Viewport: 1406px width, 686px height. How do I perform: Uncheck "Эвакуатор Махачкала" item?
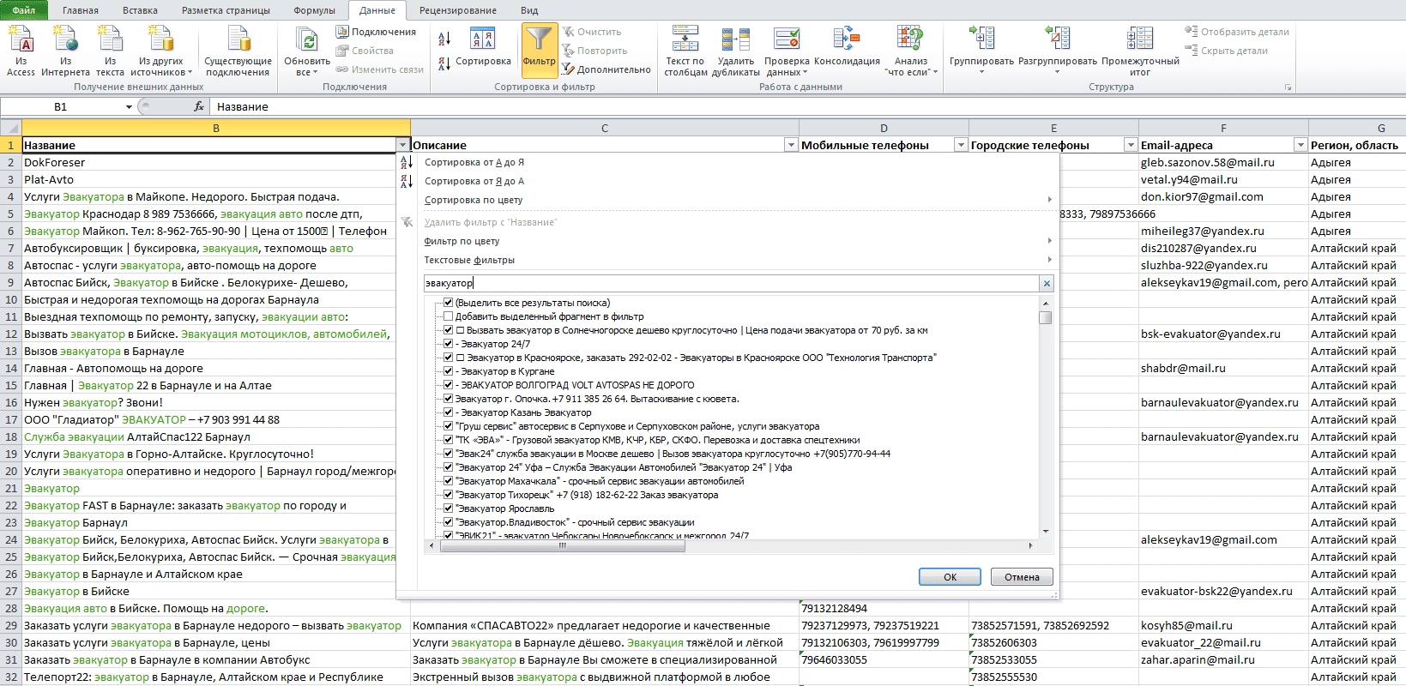point(448,481)
